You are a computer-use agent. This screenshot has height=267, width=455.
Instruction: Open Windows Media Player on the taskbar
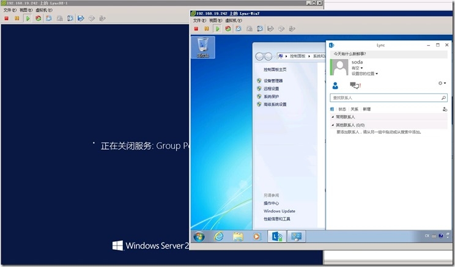pos(257,236)
